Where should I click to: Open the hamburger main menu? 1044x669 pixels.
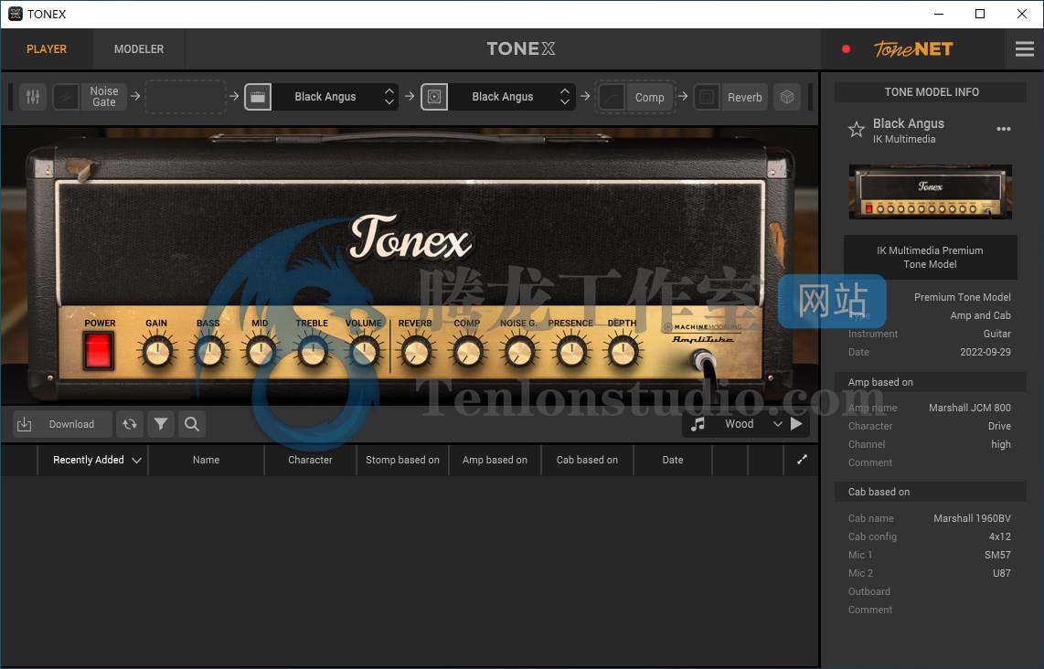click(1024, 49)
